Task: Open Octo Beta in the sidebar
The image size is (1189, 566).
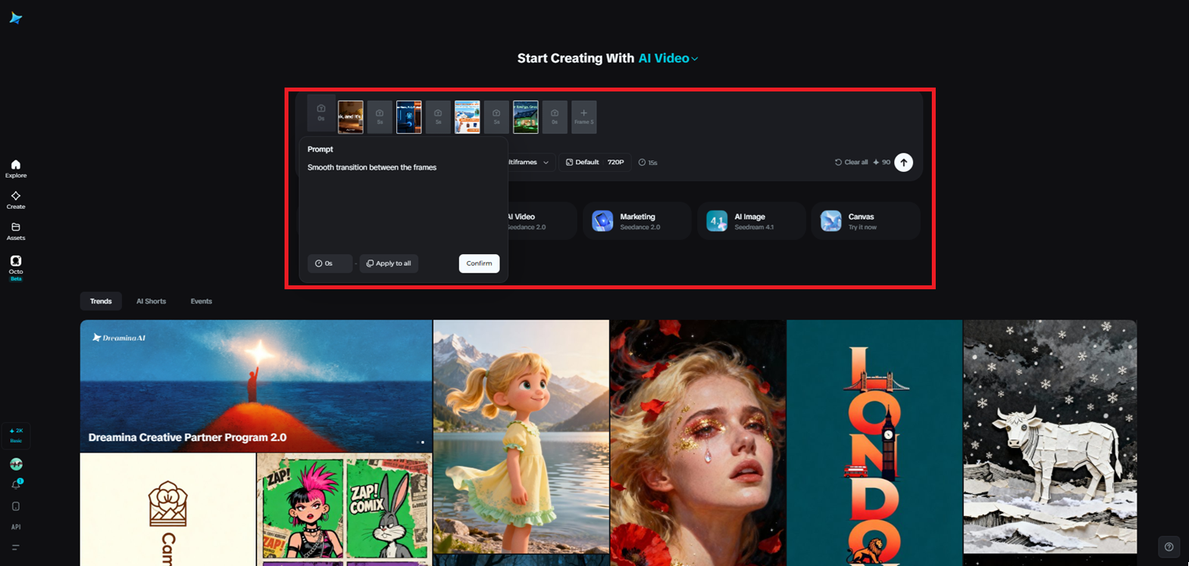Action: 16,267
